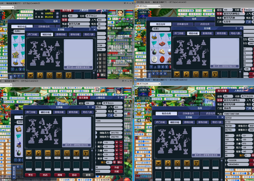Select the fifth gold skill icon in 天下为公4 window

215,74
